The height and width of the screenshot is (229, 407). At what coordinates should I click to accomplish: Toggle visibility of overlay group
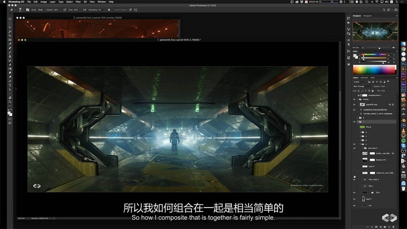point(354,99)
